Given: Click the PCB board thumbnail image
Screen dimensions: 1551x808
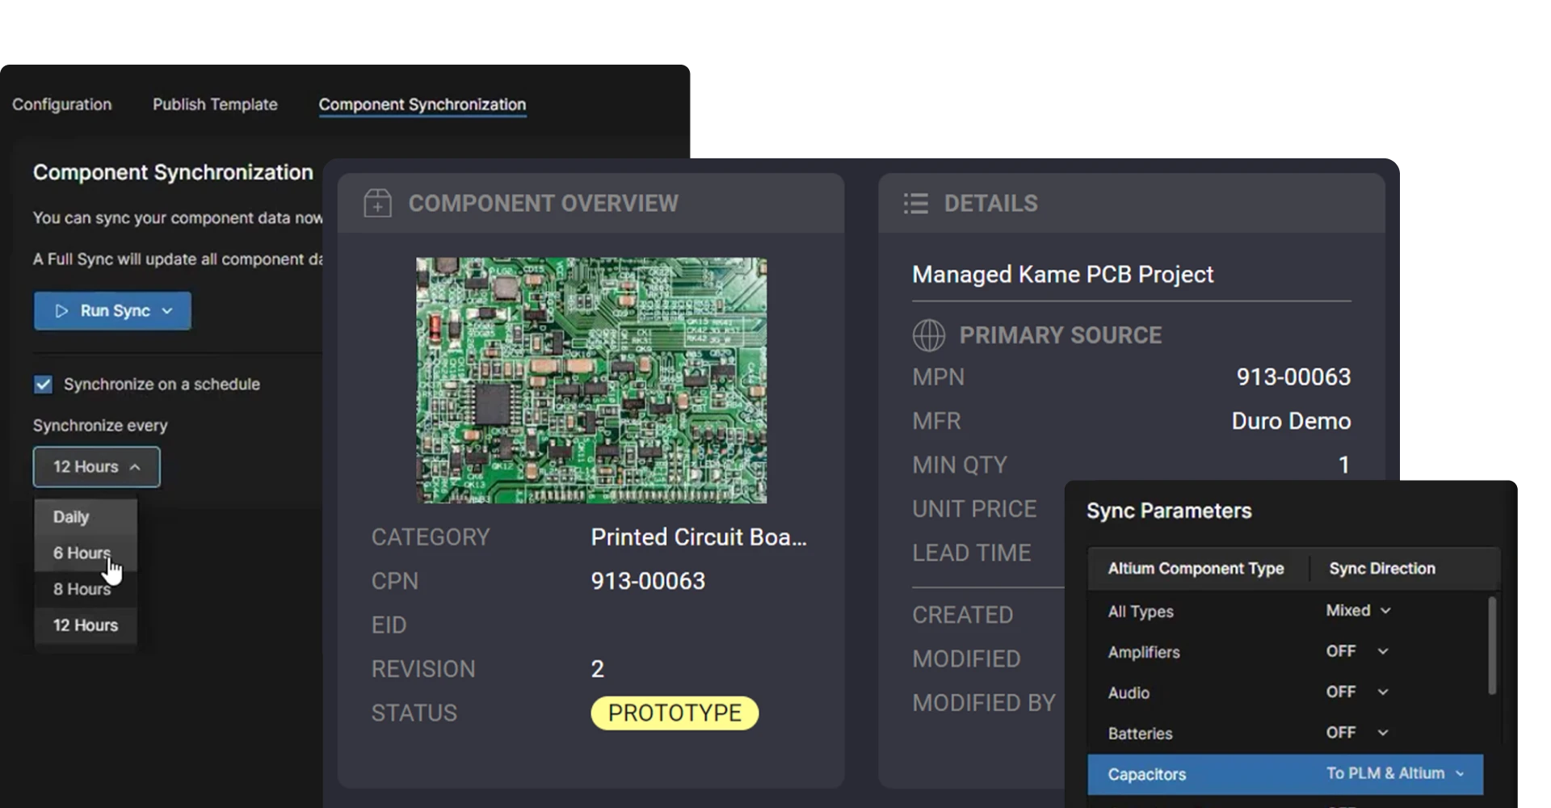Looking at the screenshot, I should pos(591,381).
